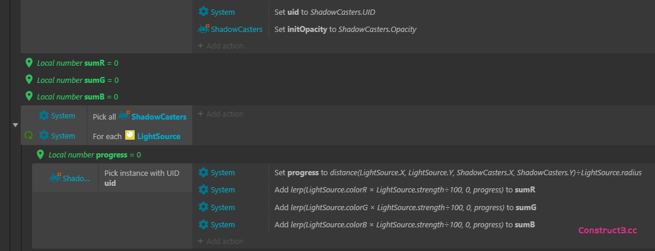The image size is (655, 251).
Task: Click Add action below the initOpacity action
Action: [x=220, y=46]
